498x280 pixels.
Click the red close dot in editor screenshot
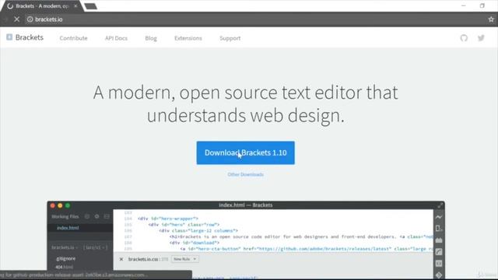53,205
